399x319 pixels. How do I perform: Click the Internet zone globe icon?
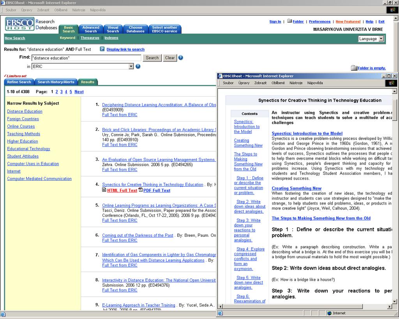click(x=329, y=313)
